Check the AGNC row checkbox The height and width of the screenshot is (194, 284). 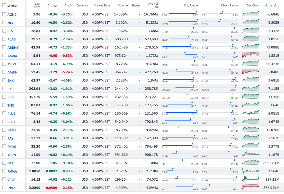point(4,14)
